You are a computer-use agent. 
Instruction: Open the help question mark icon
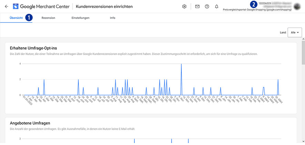click(207, 7)
